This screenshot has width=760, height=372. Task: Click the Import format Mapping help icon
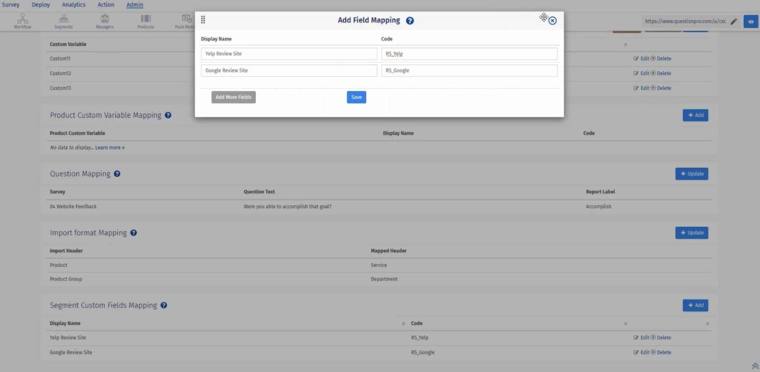(x=133, y=233)
